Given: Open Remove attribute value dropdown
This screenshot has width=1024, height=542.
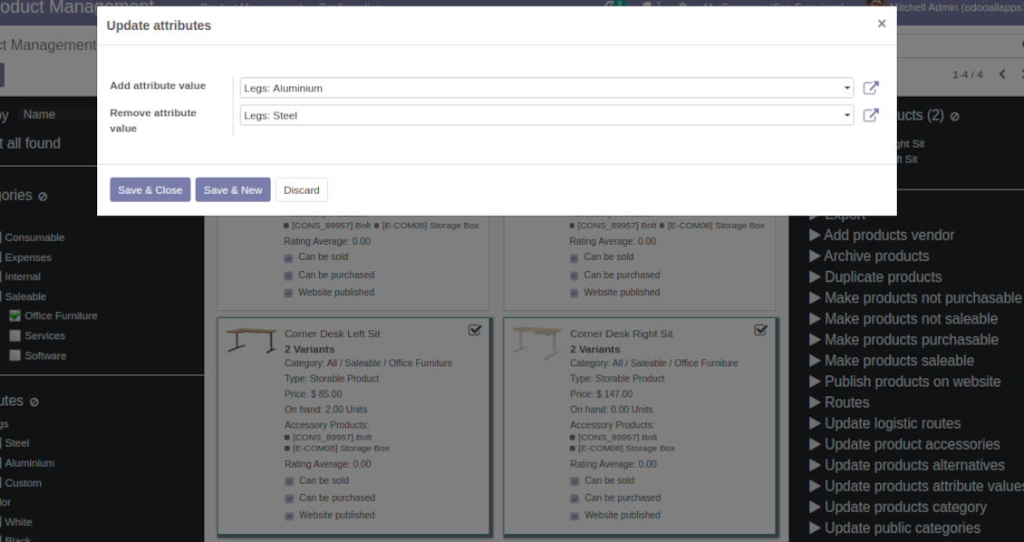Looking at the screenshot, I should (x=546, y=116).
